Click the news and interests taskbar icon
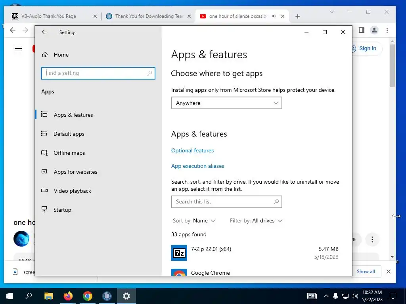This screenshot has height=304, width=406. pos(312,296)
